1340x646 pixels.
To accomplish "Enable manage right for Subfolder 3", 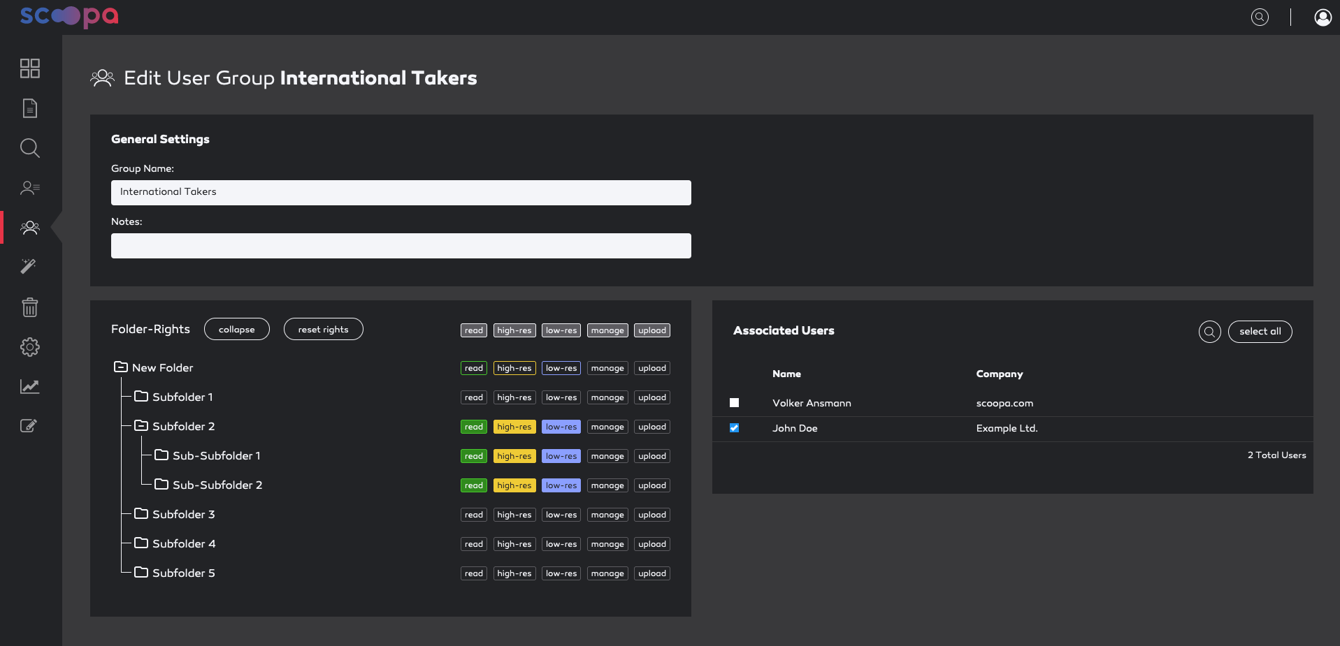I will [607, 515].
